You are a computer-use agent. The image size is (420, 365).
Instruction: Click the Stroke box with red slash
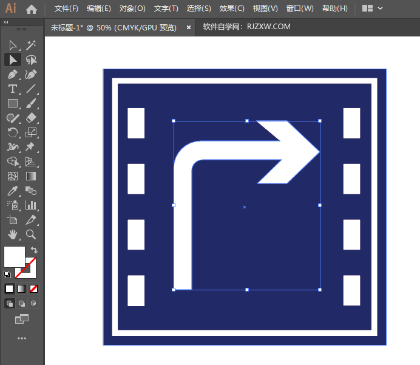32,273
